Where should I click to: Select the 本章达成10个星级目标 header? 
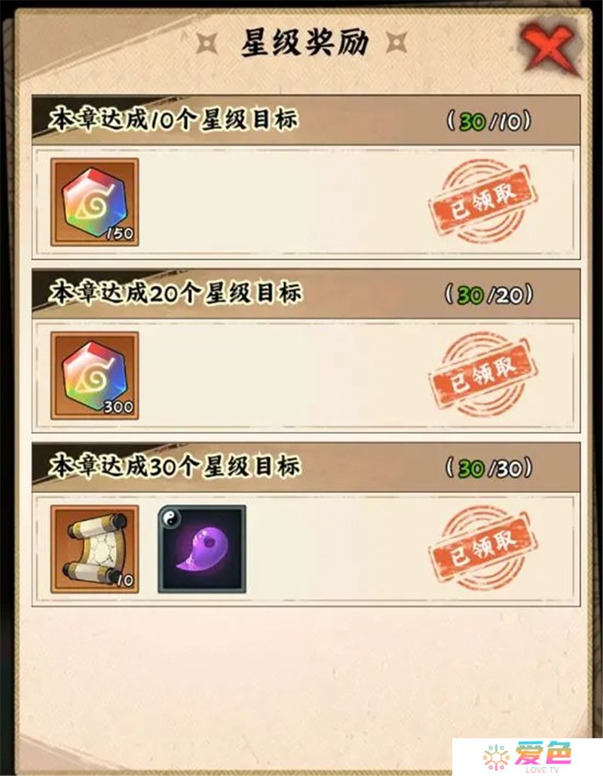173,119
